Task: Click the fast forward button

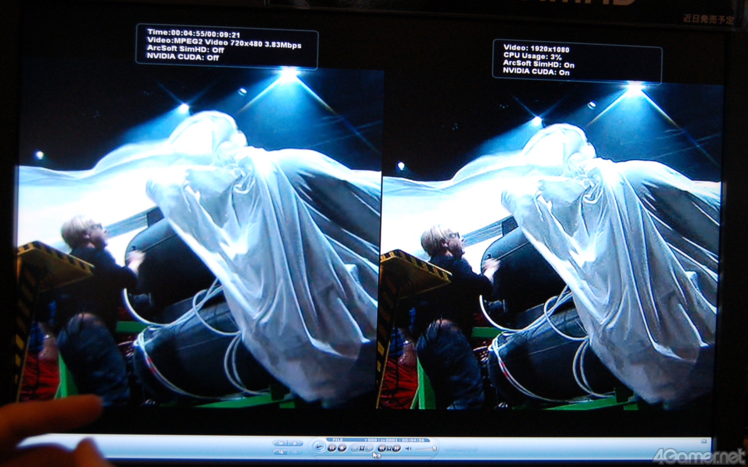Action: tap(396, 448)
